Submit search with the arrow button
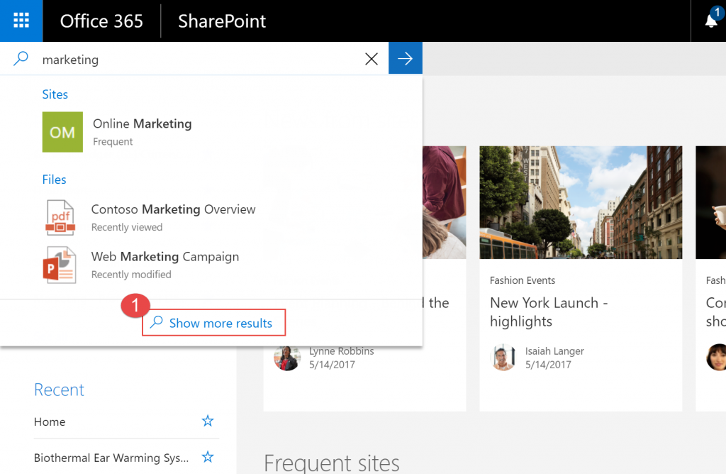 pos(405,58)
